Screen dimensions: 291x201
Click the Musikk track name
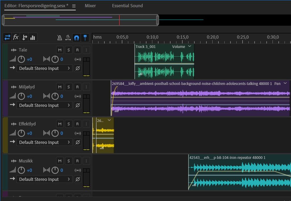point(26,161)
